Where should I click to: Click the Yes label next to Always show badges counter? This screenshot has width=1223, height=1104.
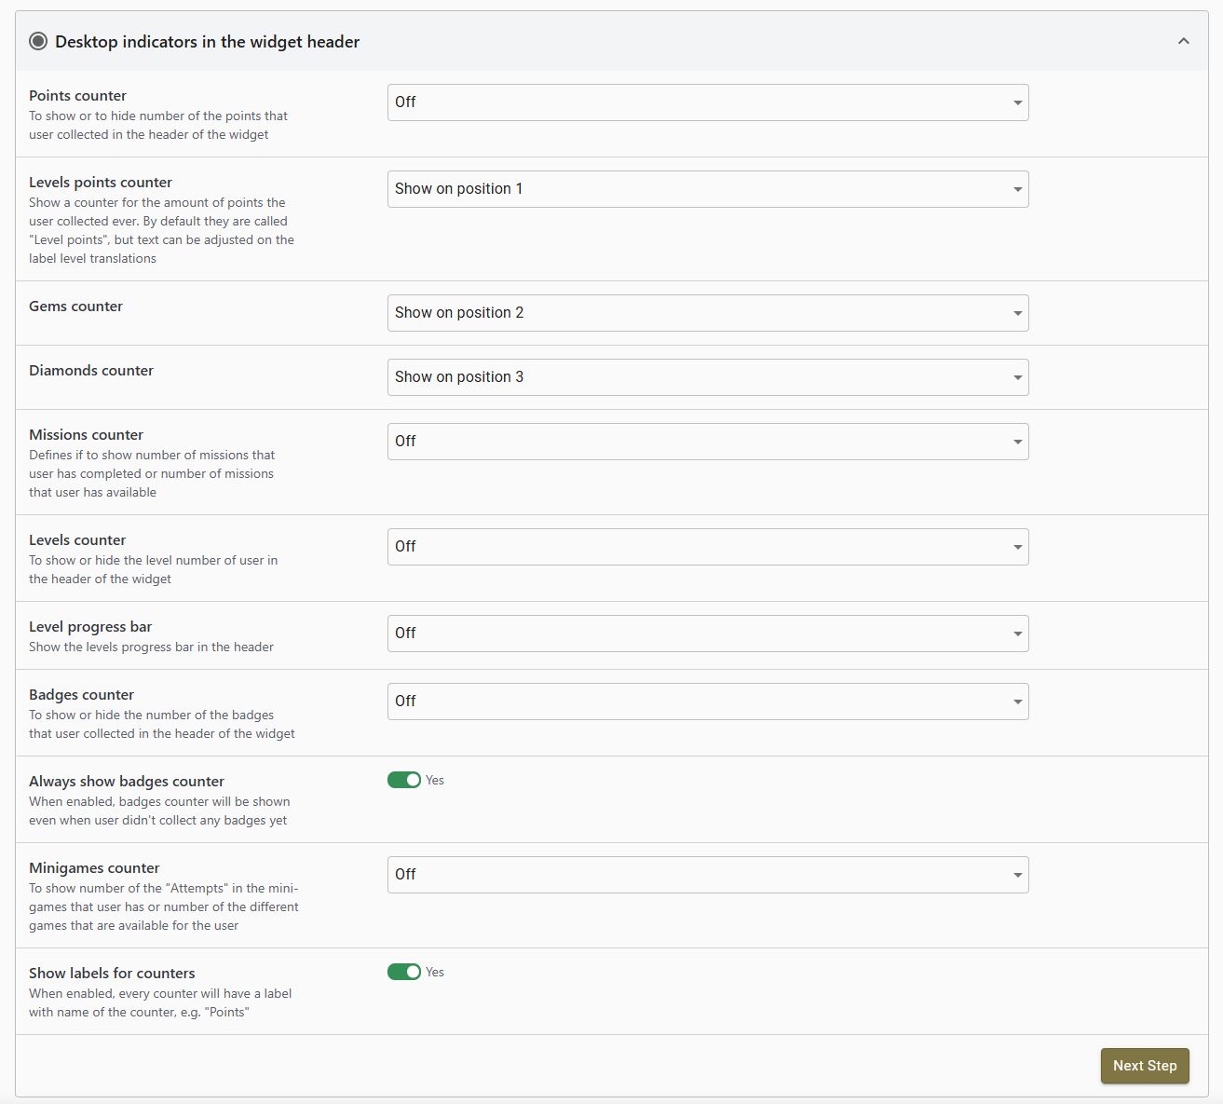click(435, 781)
